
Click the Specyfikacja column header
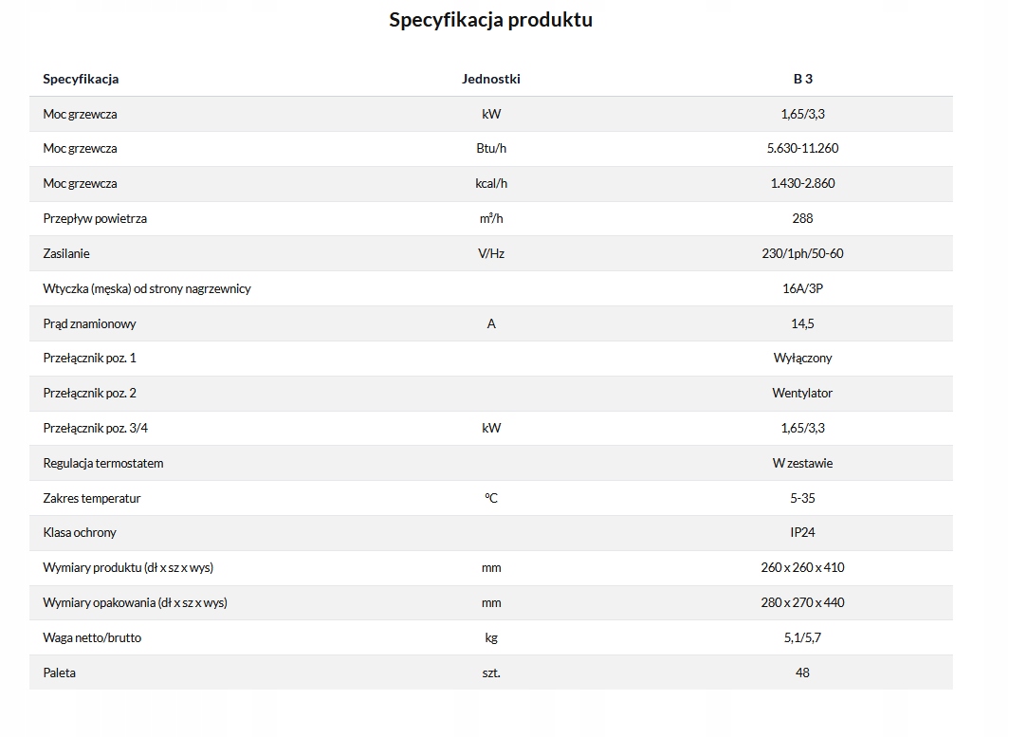[81, 79]
